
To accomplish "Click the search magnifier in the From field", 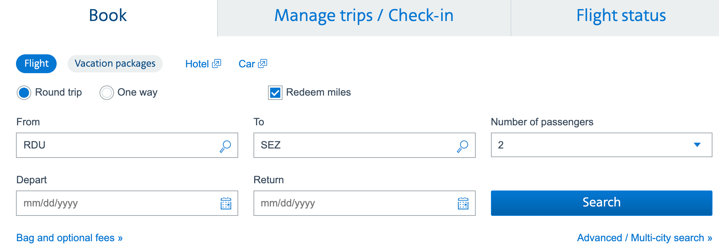I will coord(225,146).
